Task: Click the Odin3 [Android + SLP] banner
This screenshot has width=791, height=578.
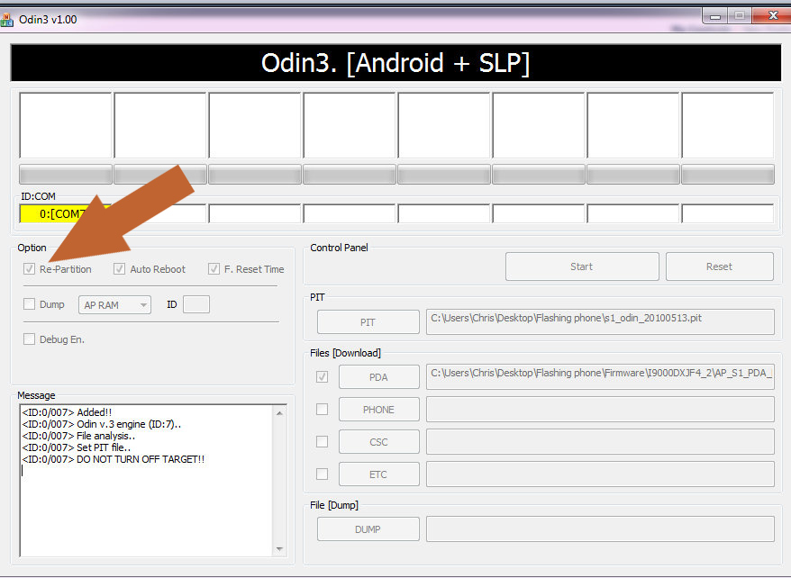Action: [396, 63]
